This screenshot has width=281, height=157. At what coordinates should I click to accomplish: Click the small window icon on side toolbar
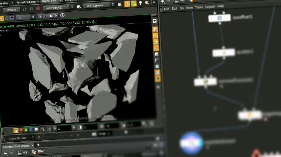(157, 54)
